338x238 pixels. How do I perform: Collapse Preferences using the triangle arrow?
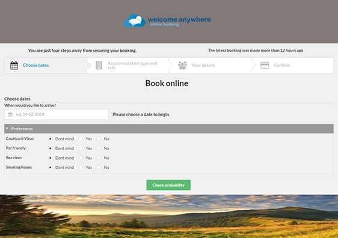click(x=7, y=128)
